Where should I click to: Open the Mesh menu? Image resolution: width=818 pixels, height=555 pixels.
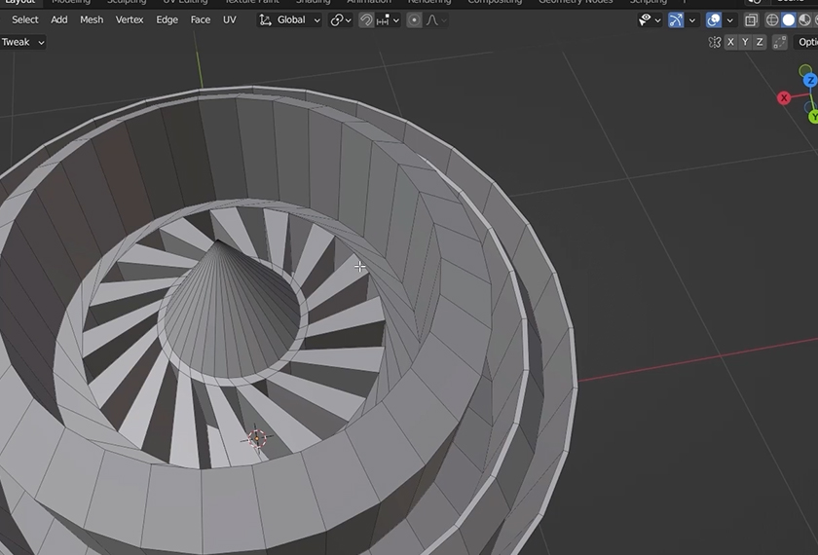pos(92,19)
